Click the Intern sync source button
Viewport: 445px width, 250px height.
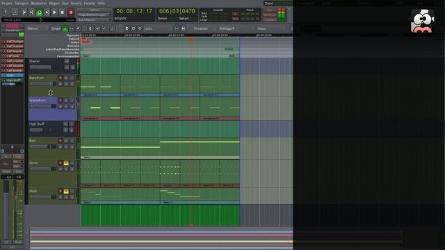click(95, 10)
